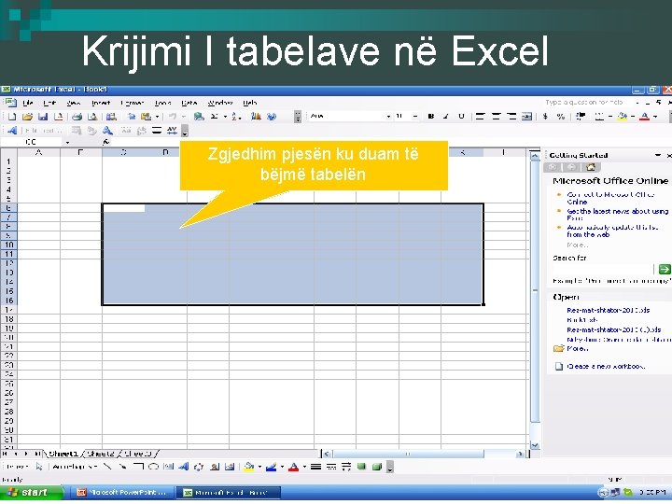
Task: Open the Format menu
Action: [132, 103]
